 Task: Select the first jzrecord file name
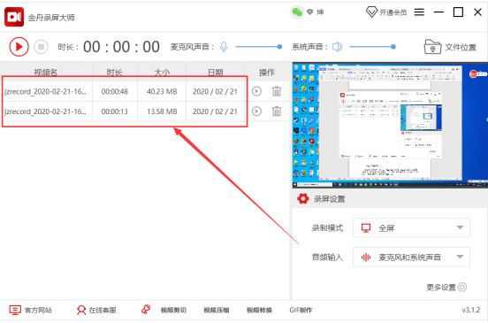tap(45, 91)
